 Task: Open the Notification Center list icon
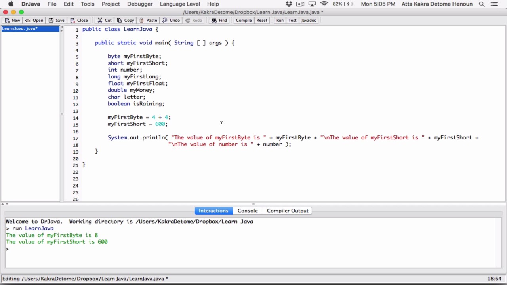[x=494, y=4]
